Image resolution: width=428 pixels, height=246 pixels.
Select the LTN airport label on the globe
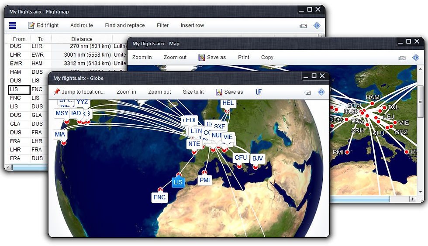pos(196,131)
